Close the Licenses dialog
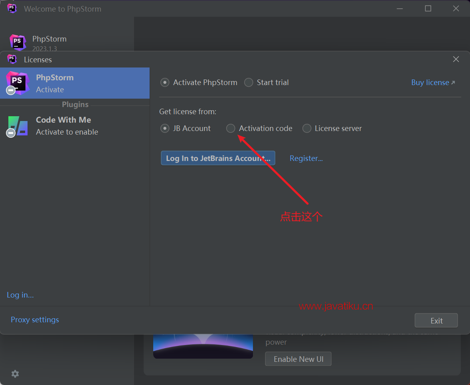The width and height of the screenshot is (470, 385). (456, 59)
